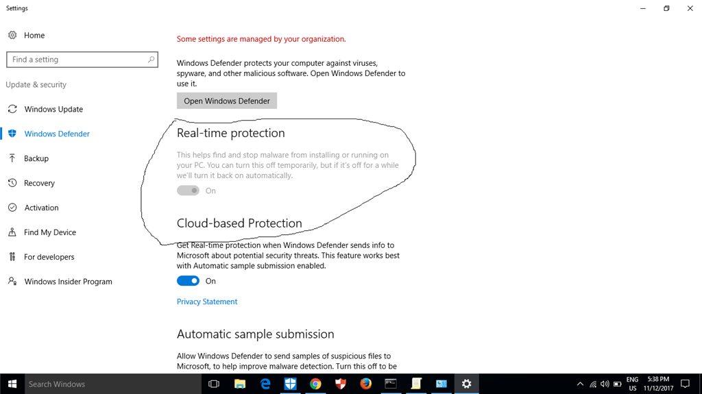The width and height of the screenshot is (702, 394).
Task: Click the Home gear icon
Action: tap(12, 35)
